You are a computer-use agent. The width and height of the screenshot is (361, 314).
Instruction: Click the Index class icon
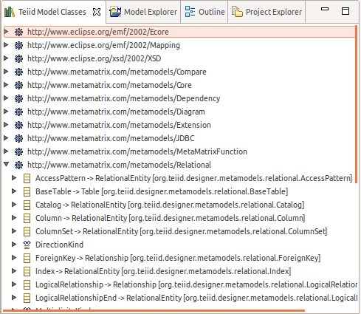(27, 271)
